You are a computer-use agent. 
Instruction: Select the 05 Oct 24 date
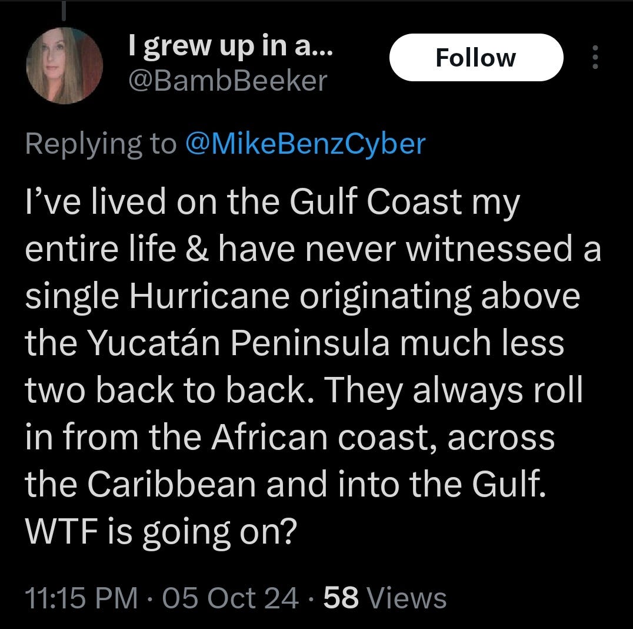(230, 597)
